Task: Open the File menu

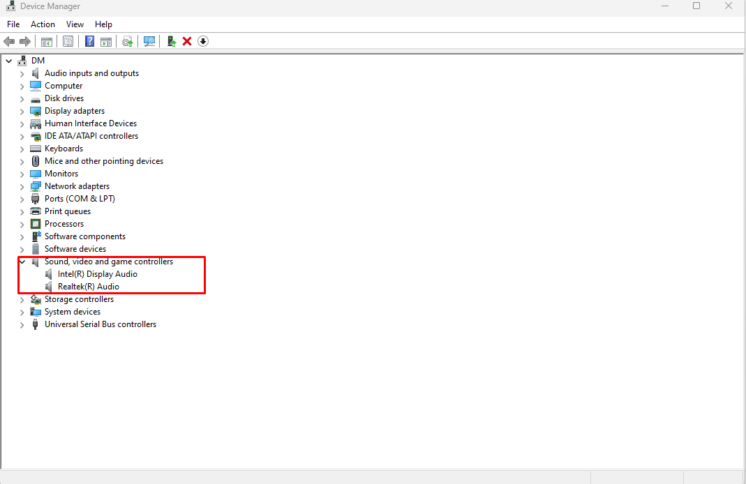Action: click(x=13, y=24)
